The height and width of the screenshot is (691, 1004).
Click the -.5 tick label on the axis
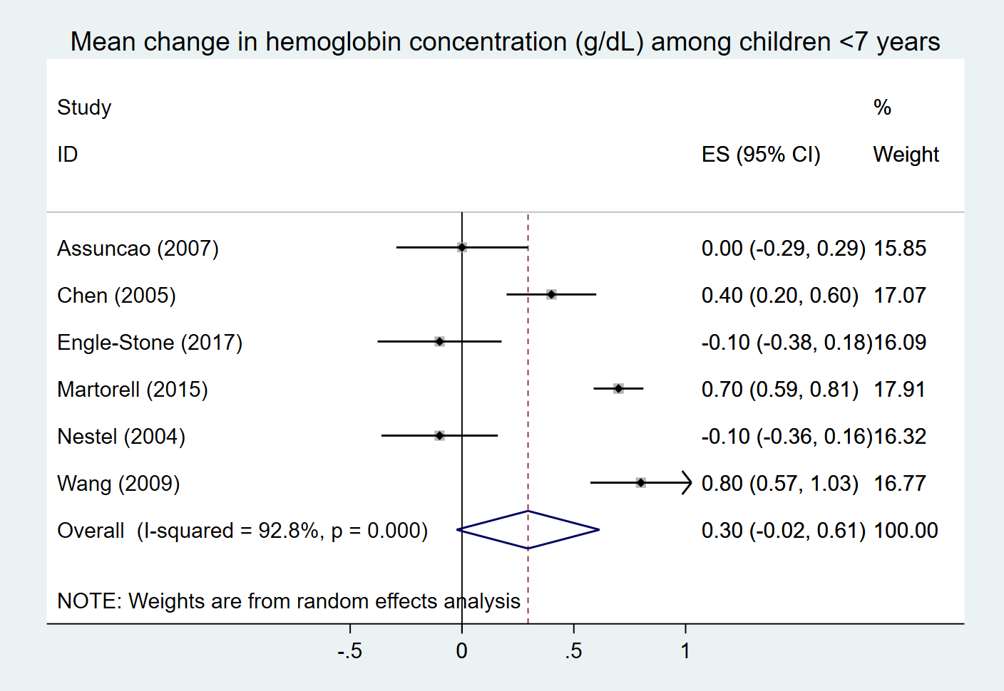349,650
